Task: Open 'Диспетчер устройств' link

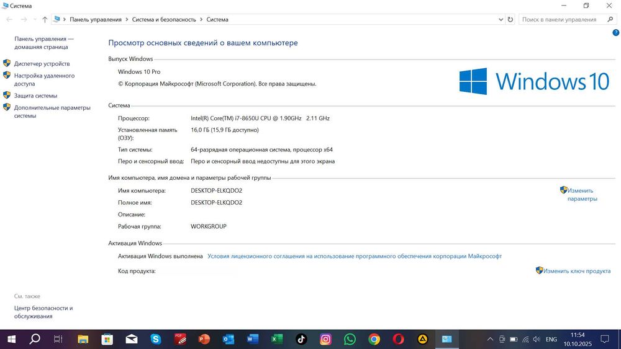Action: point(42,64)
